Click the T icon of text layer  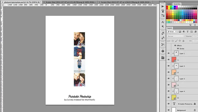pos(174,104)
